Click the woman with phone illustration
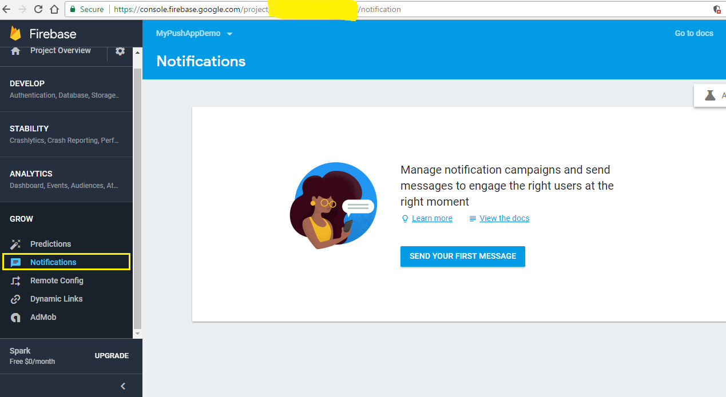This screenshot has height=397, width=726. (332, 206)
